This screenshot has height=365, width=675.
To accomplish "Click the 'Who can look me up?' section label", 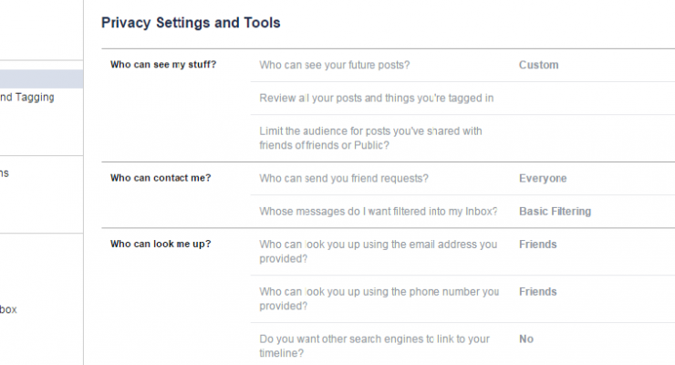I will 160,245.
